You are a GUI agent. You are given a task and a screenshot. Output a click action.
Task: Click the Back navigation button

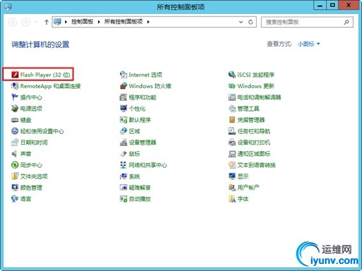[13, 22]
